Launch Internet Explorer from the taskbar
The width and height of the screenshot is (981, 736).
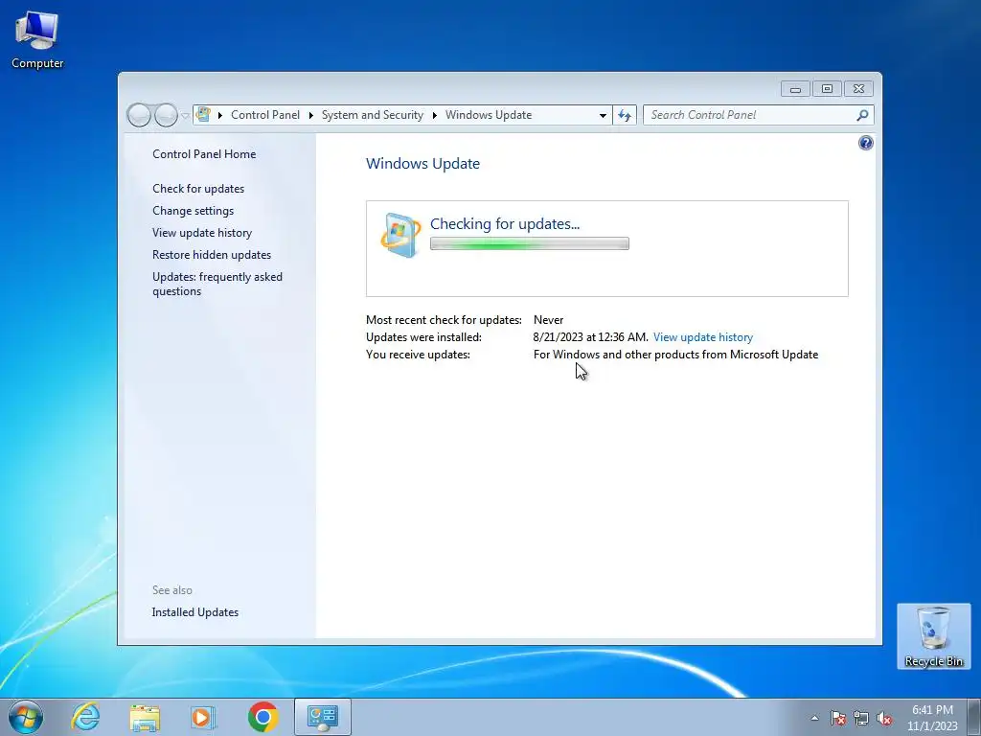85,717
